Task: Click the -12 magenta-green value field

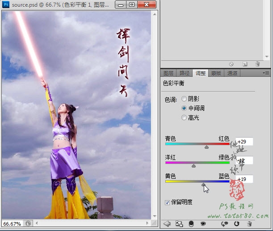Action: [244, 160]
